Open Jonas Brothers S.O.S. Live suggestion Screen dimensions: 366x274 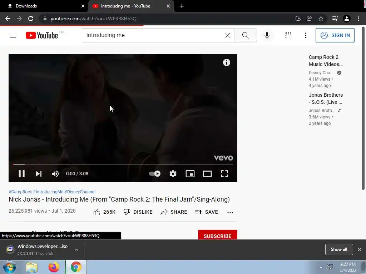[x=326, y=98]
